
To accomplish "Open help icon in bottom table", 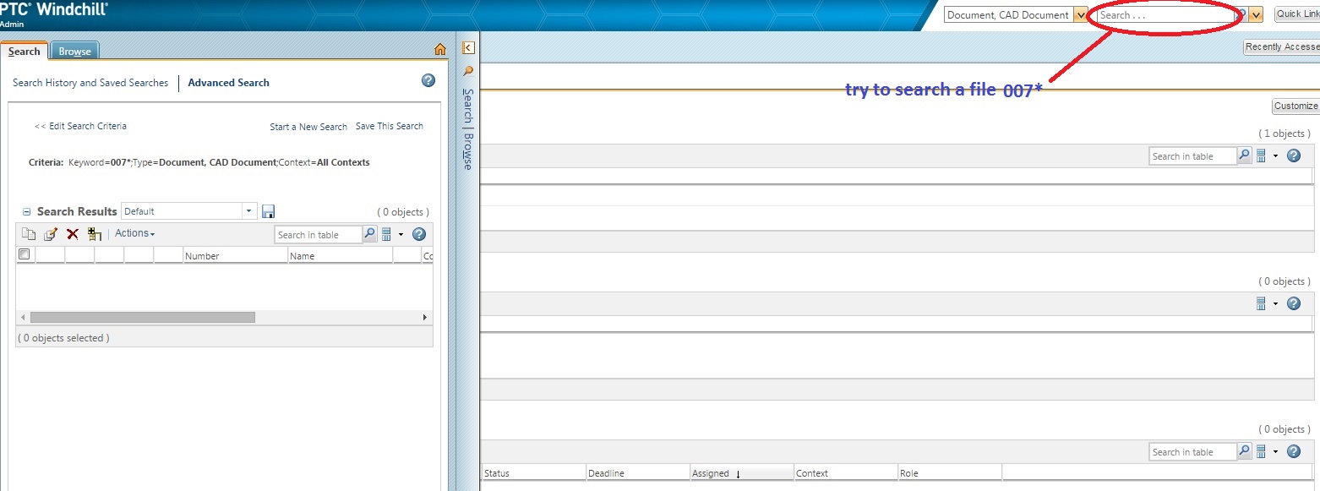I will 1293,451.
